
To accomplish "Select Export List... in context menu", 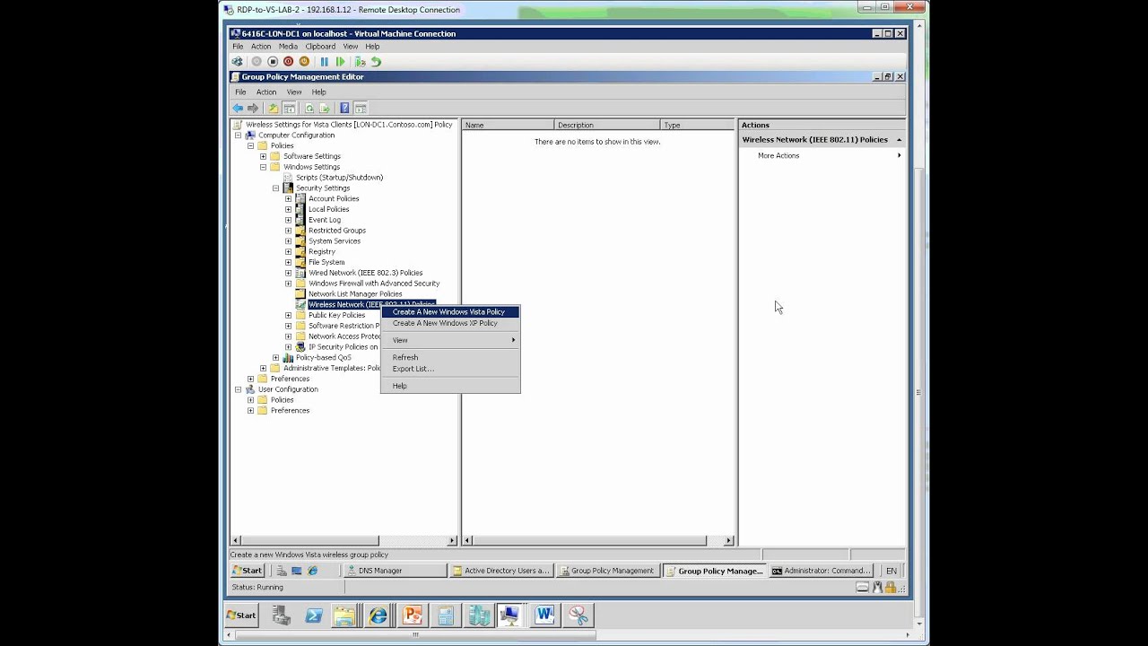I will pos(450,369).
